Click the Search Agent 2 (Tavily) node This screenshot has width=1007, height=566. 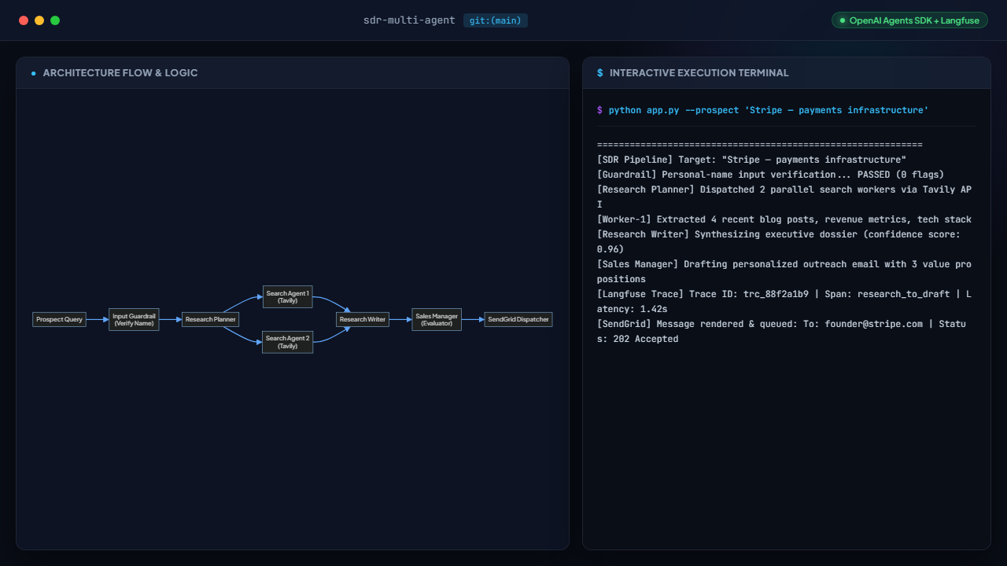pos(287,342)
